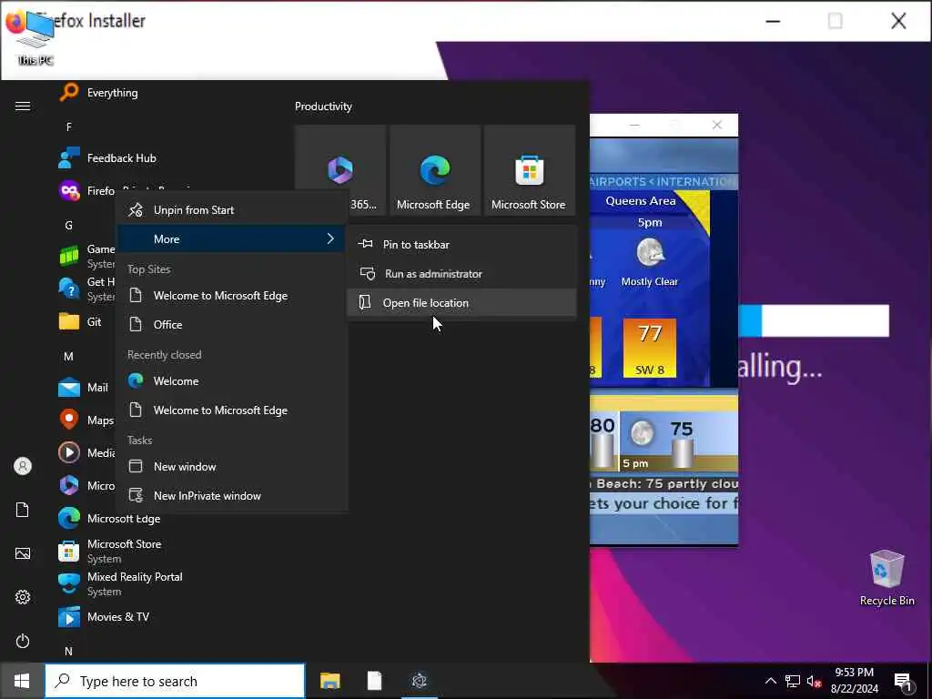Screen dimensions: 932x699
Task: Click the Productivity group header
Action: coord(323,106)
